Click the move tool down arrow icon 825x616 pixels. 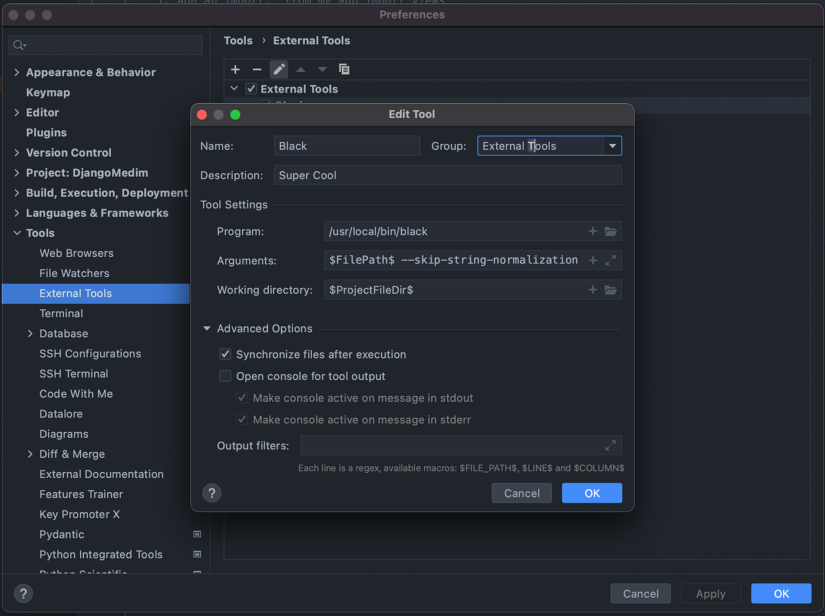point(322,69)
